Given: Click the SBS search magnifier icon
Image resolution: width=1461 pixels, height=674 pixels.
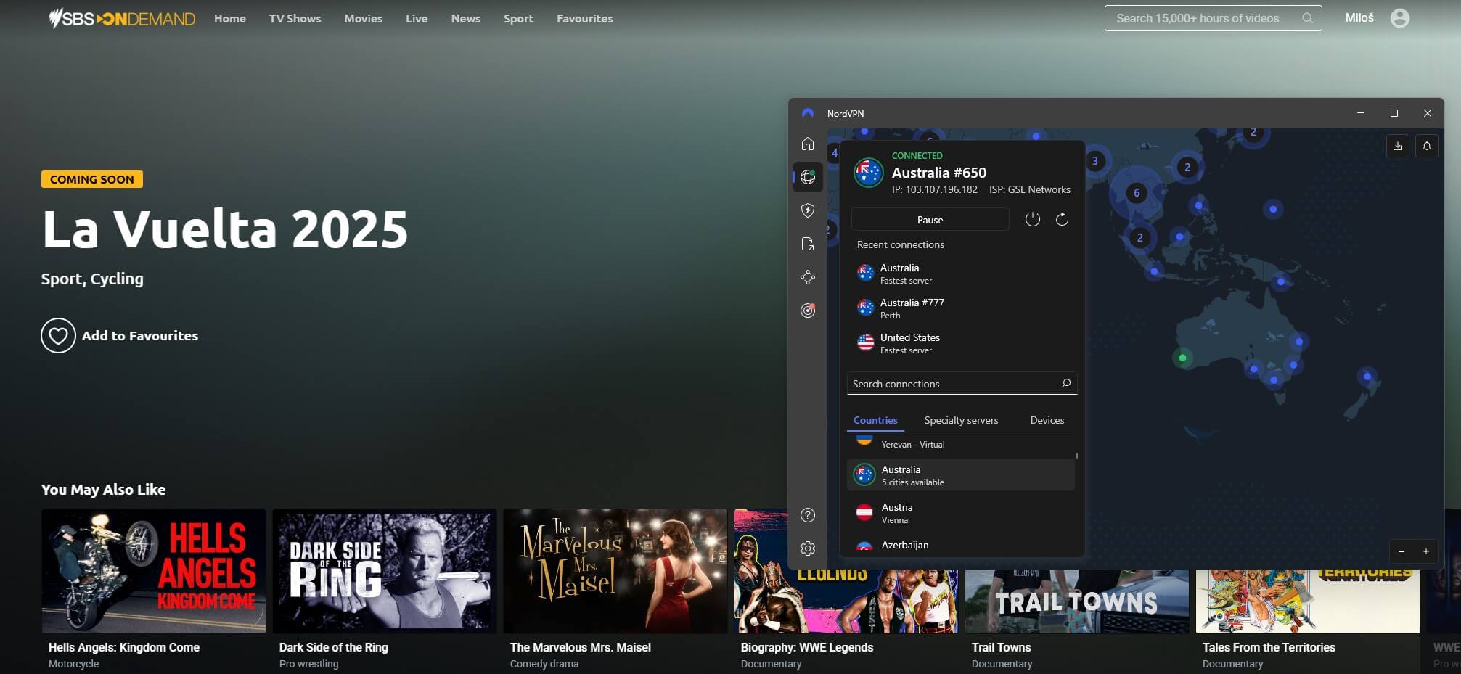Looking at the screenshot, I should pyautogui.click(x=1307, y=18).
